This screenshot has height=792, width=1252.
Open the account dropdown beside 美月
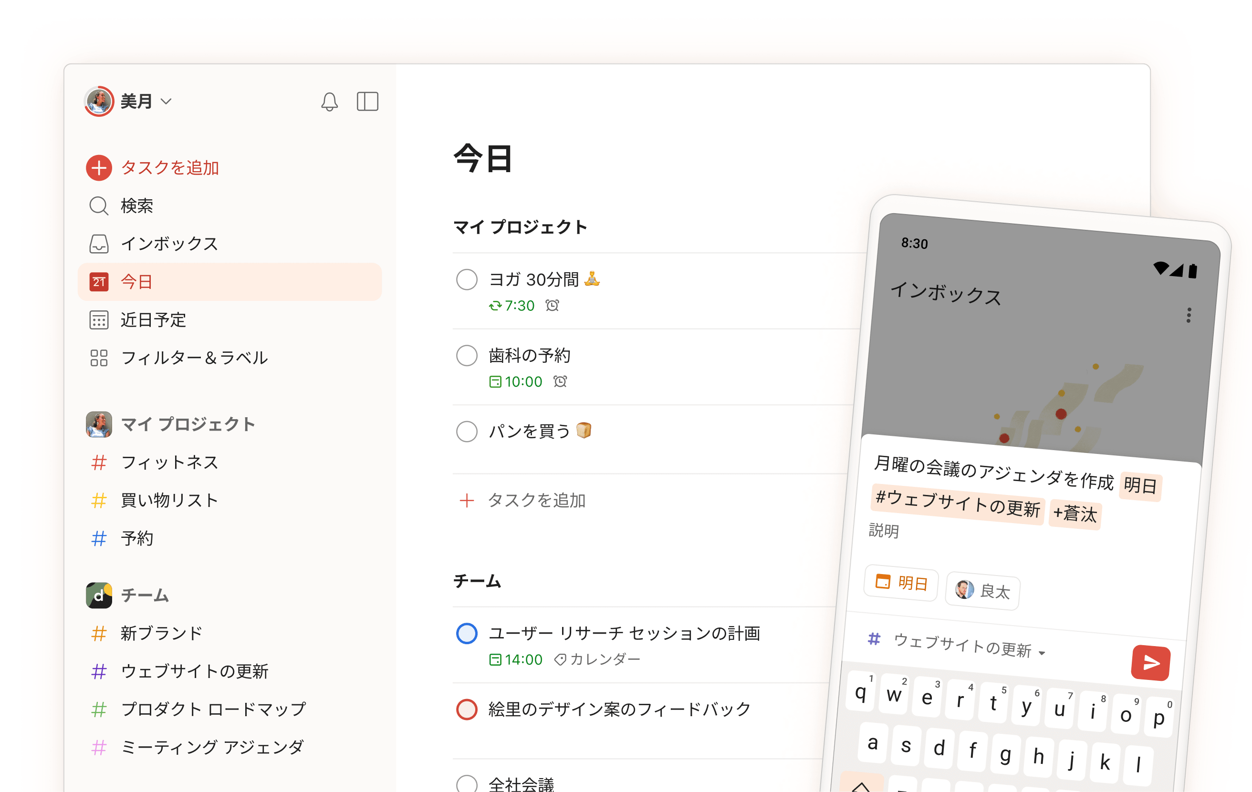[167, 102]
